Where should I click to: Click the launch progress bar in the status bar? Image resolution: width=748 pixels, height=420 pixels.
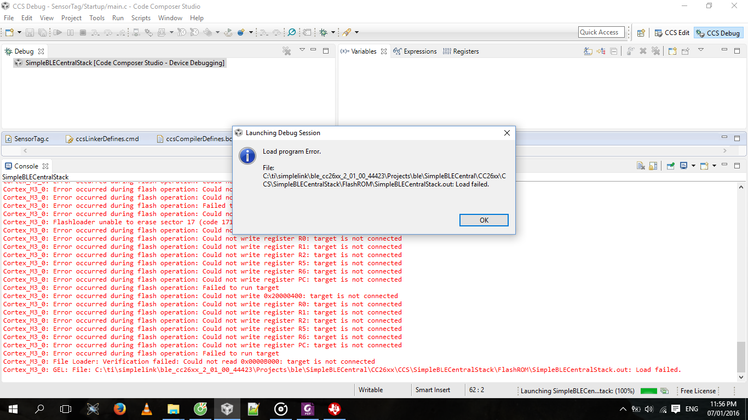tap(649, 391)
